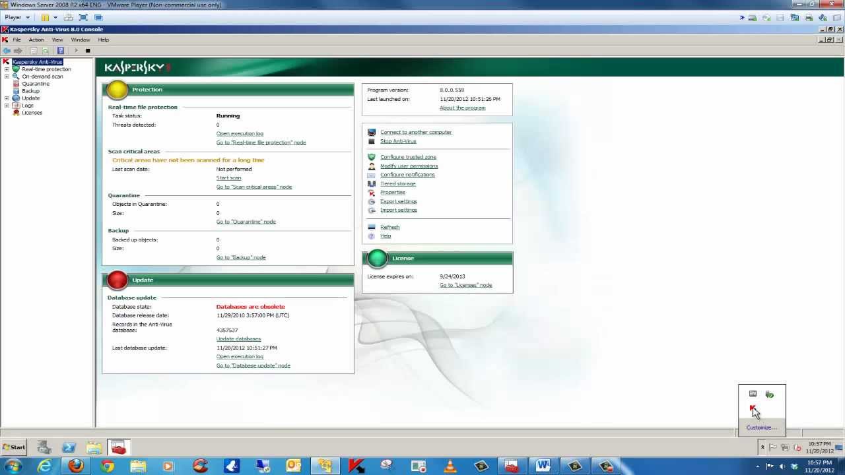The image size is (845, 475).
Task: Select On-demand scan node in tree
Action: (x=42, y=77)
